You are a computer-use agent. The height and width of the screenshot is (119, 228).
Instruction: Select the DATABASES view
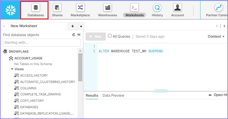[29, 107]
